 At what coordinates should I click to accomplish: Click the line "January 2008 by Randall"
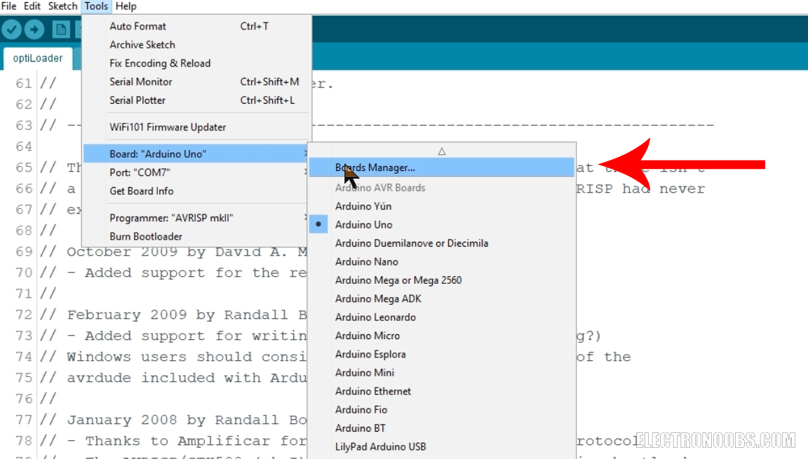(173, 420)
